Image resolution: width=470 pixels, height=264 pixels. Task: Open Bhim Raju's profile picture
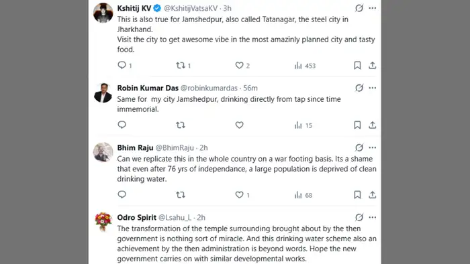(103, 152)
